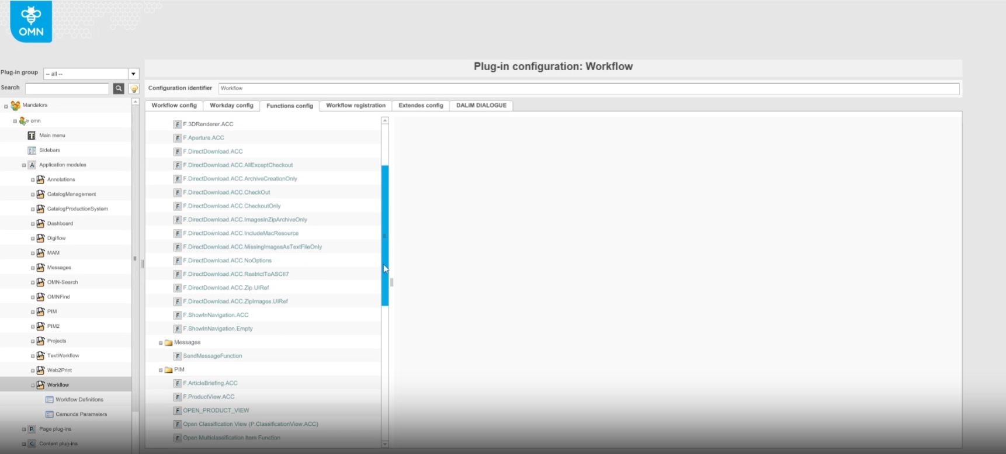Click the Annotations module icon
The height and width of the screenshot is (454, 1006).
click(x=40, y=179)
